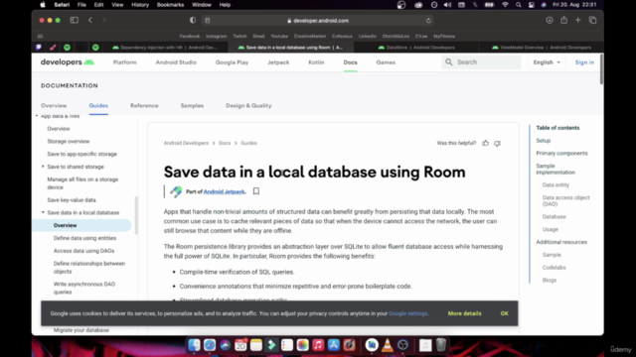Open the reader view icon in the address bar
Viewport: 636px width, 357px height.
(x=208, y=20)
